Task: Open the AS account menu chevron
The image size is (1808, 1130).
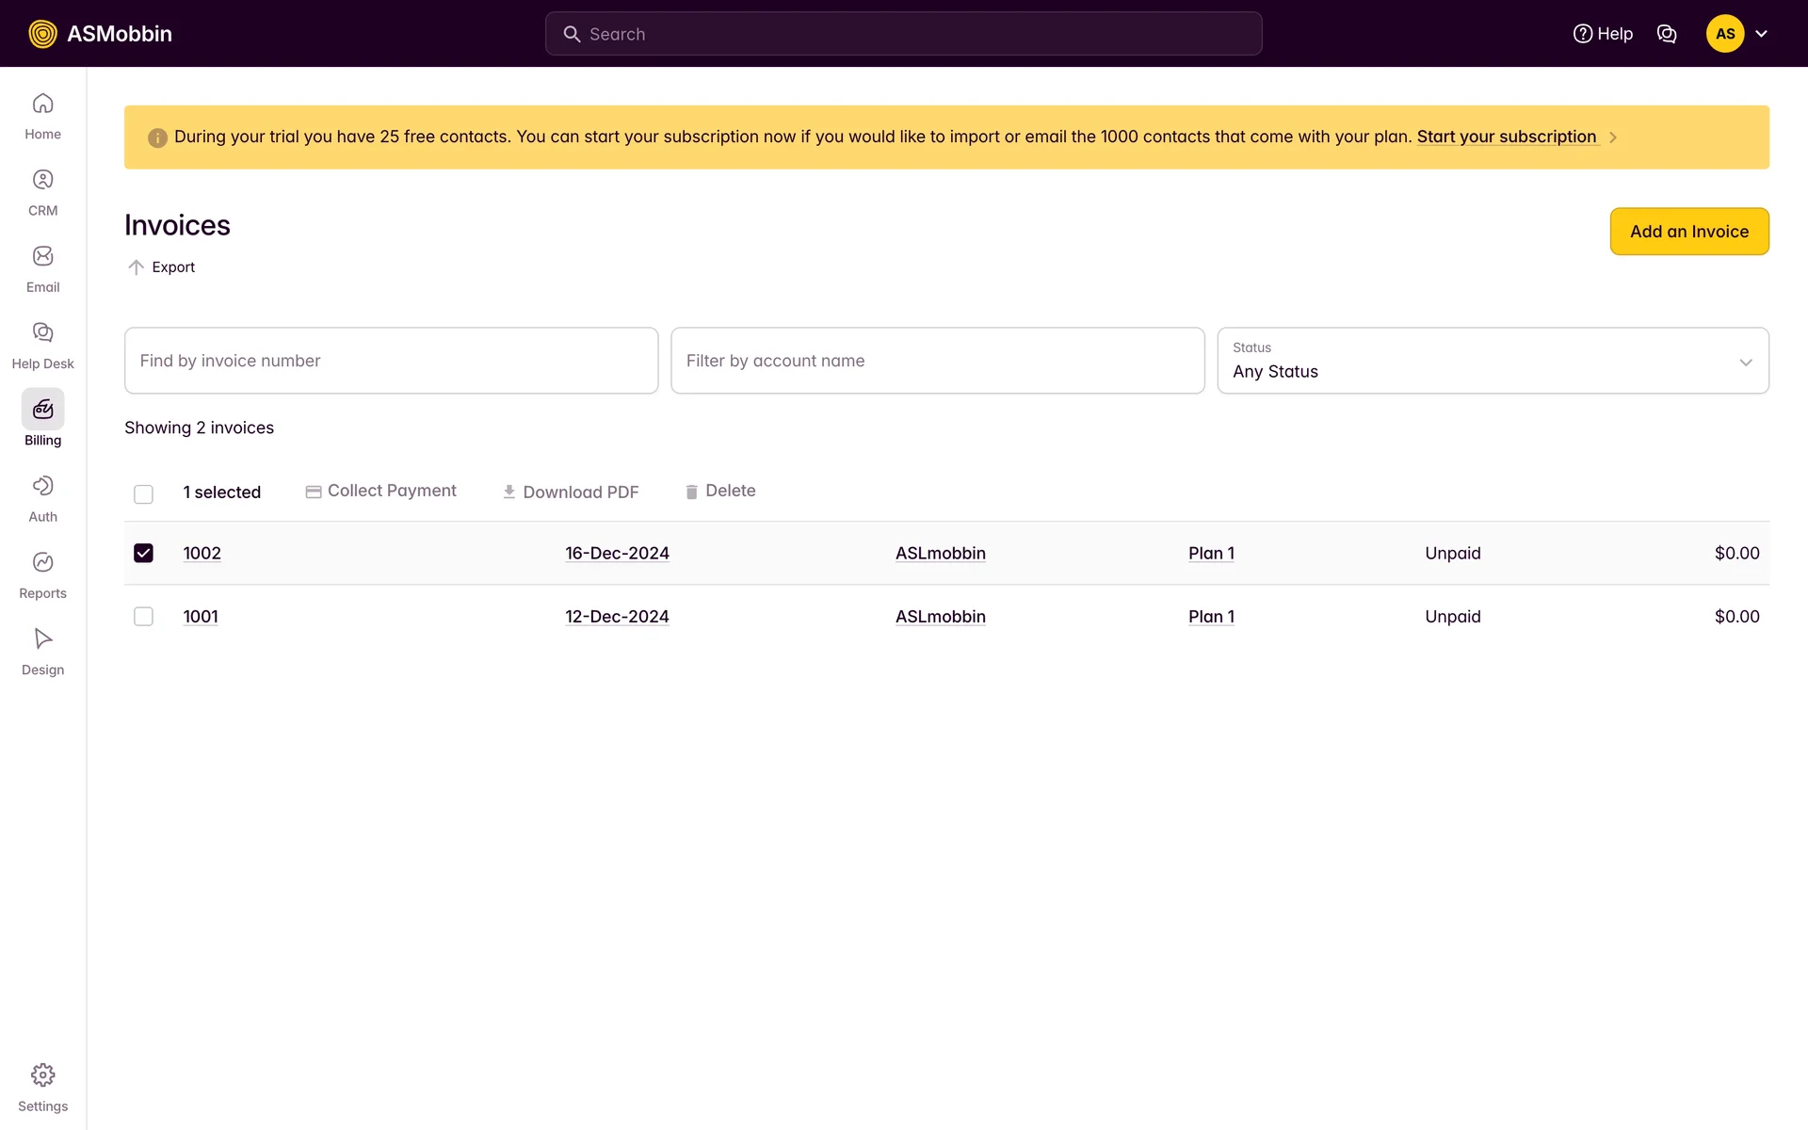Action: (x=1761, y=34)
